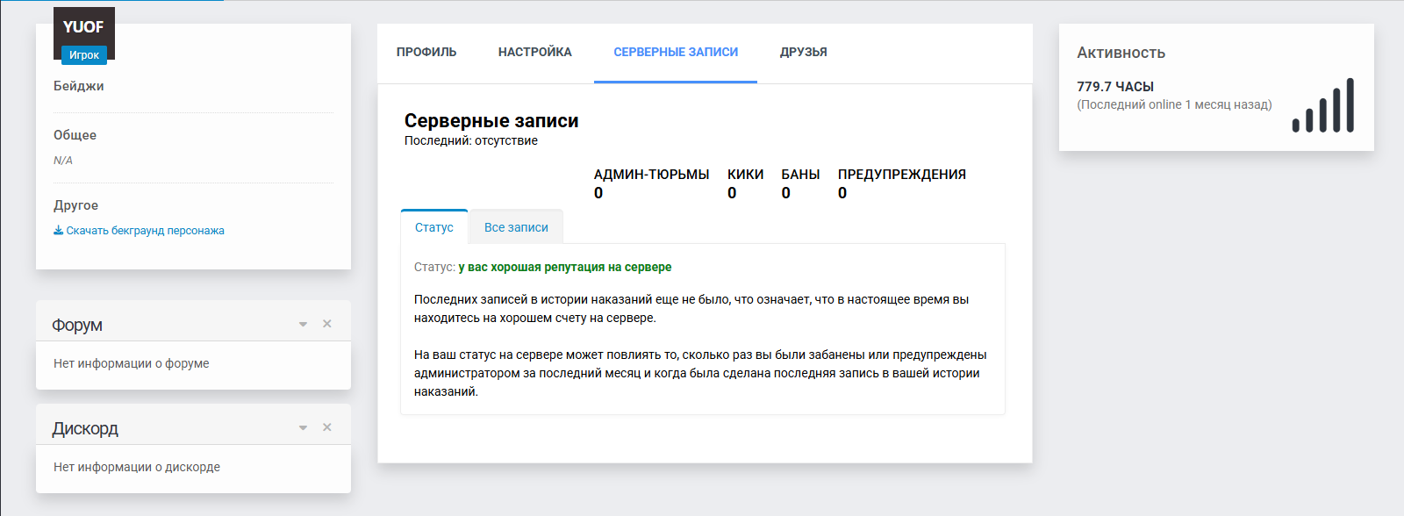Click the N/A value under Общее
Screen dimensions: 1404x516
pos(63,161)
